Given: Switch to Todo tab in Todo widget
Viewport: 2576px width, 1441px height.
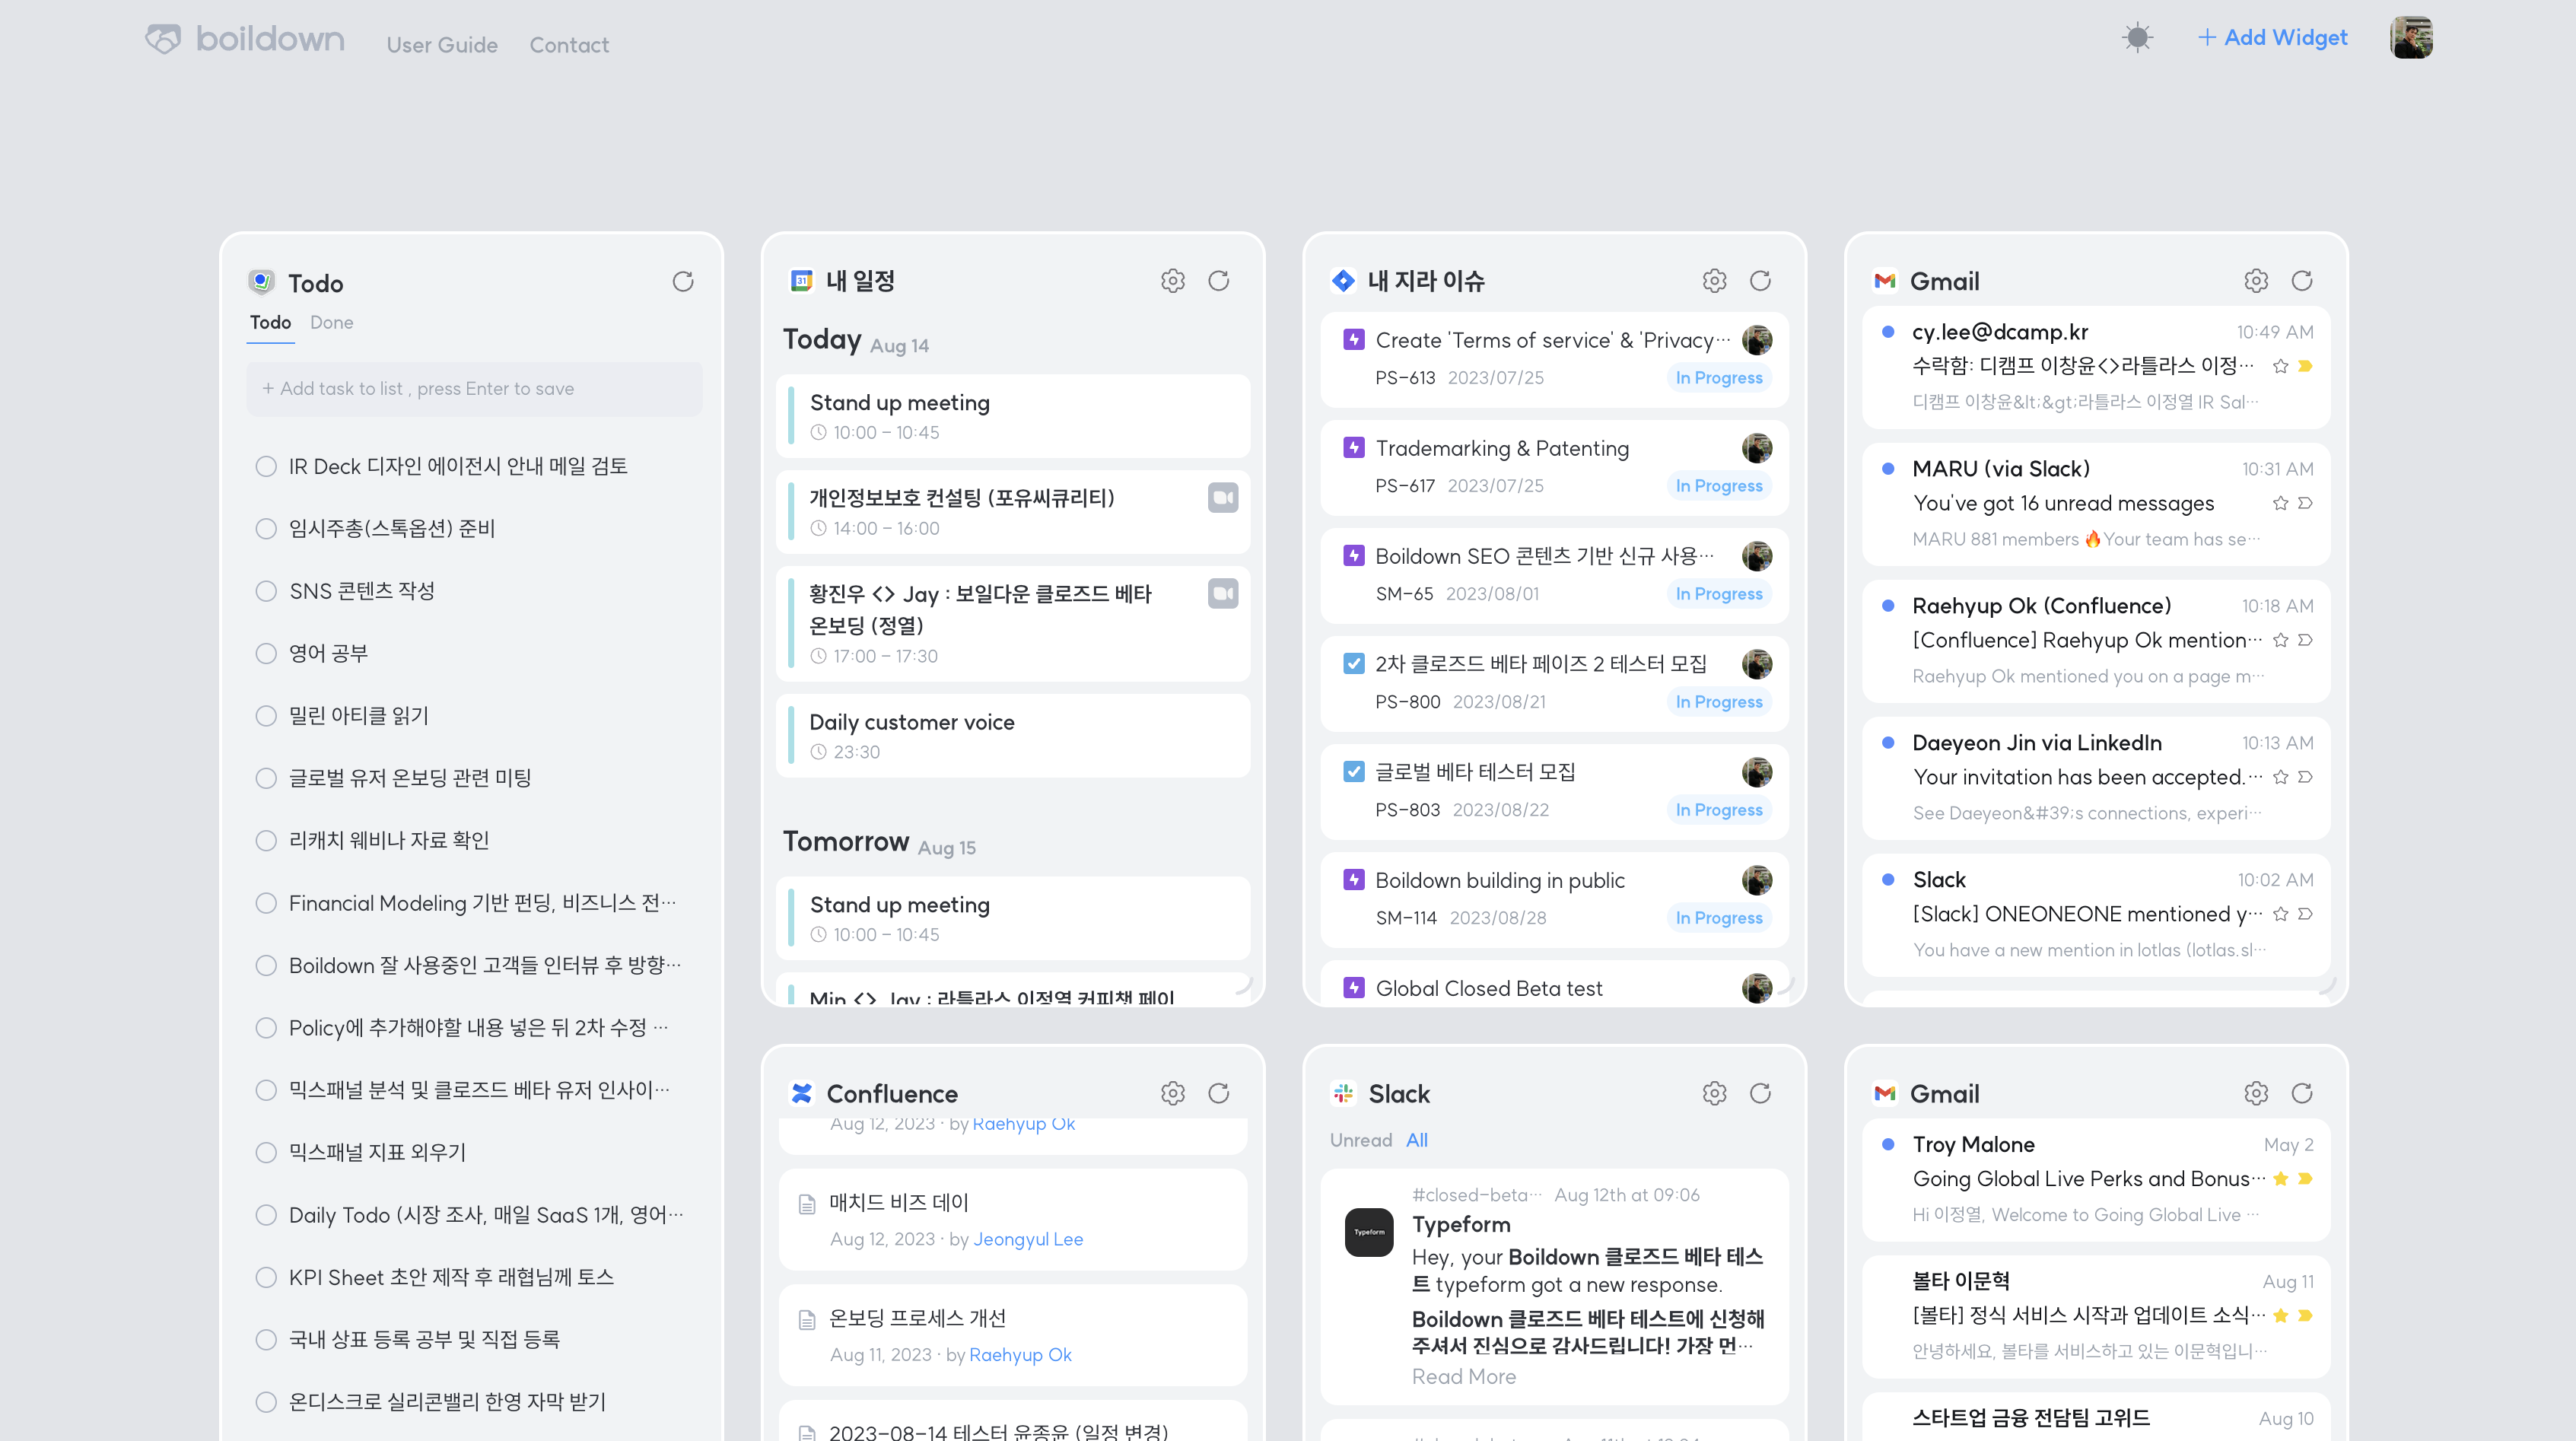Looking at the screenshot, I should click(x=270, y=322).
